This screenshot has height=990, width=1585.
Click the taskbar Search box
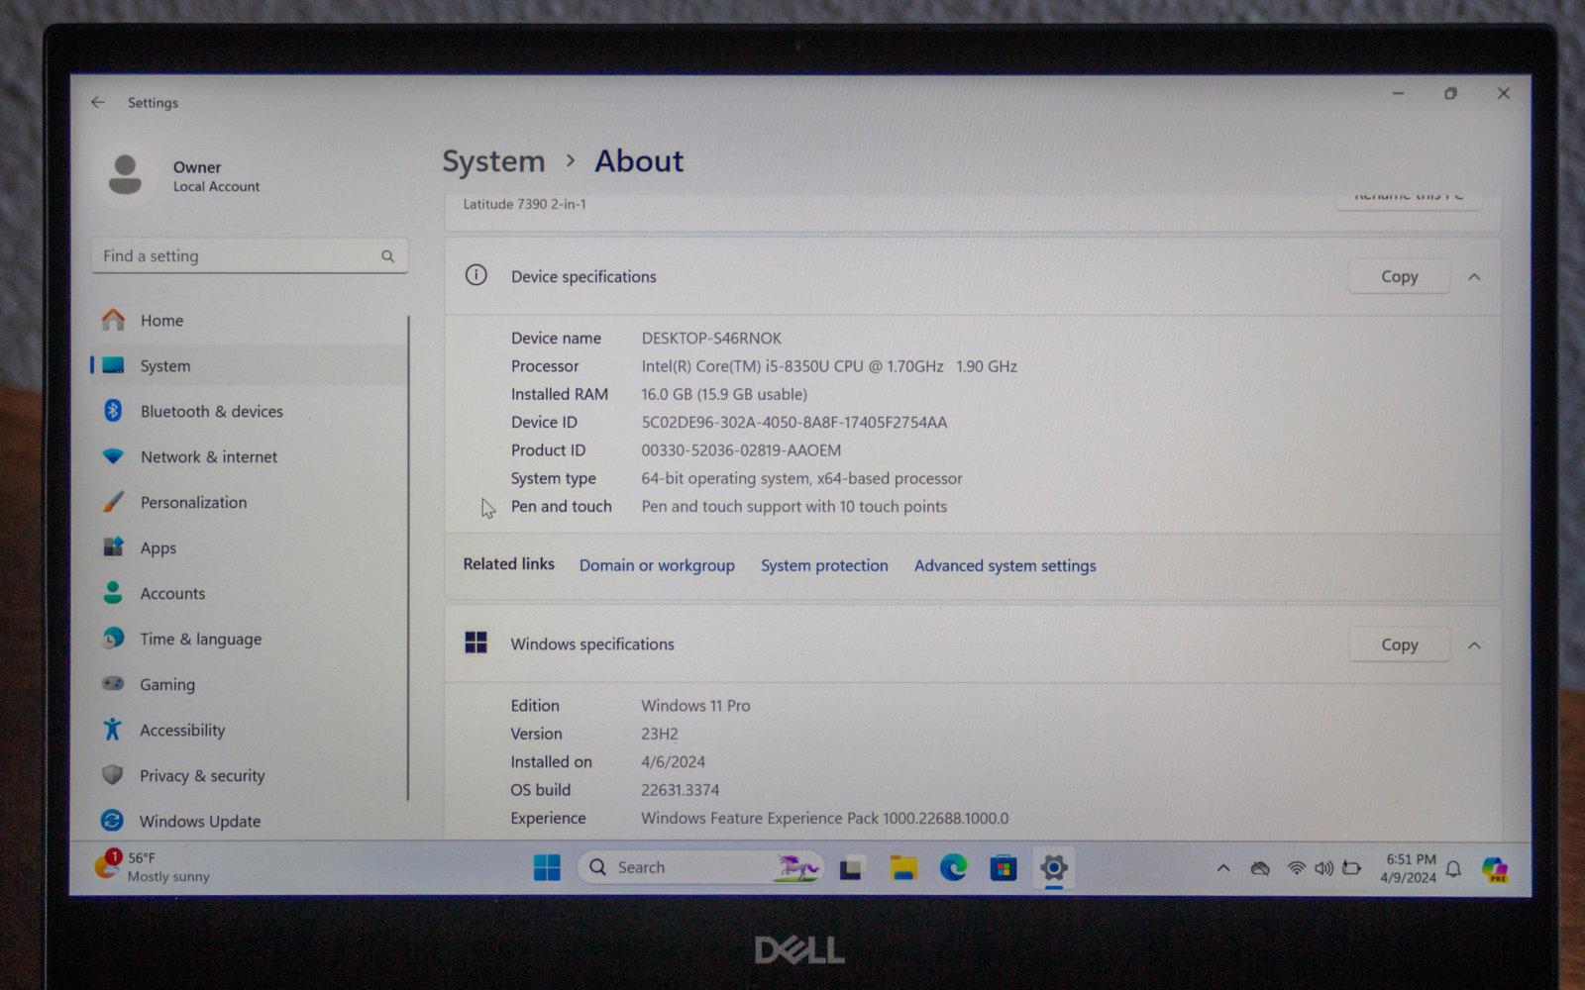pyautogui.click(x=699, y=868)
